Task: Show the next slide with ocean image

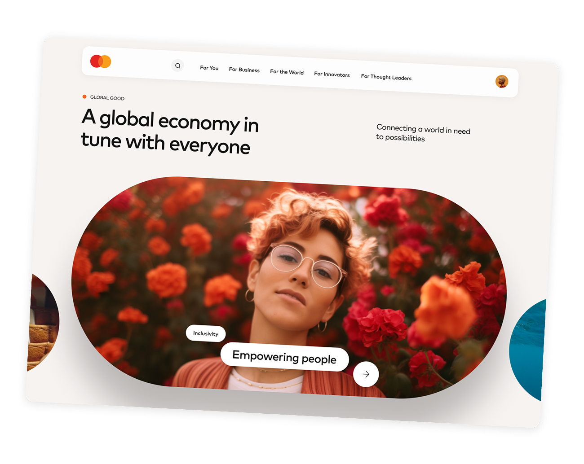Action: coord(527,350)
